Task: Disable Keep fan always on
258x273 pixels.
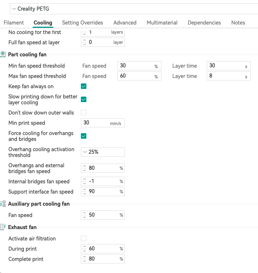Action: (x=83, y=86)
